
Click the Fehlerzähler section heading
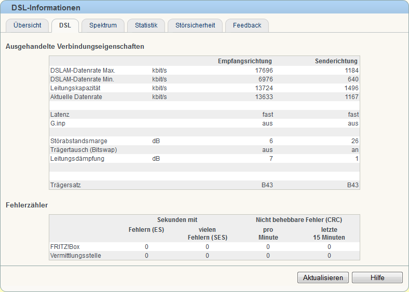point(26,205)
